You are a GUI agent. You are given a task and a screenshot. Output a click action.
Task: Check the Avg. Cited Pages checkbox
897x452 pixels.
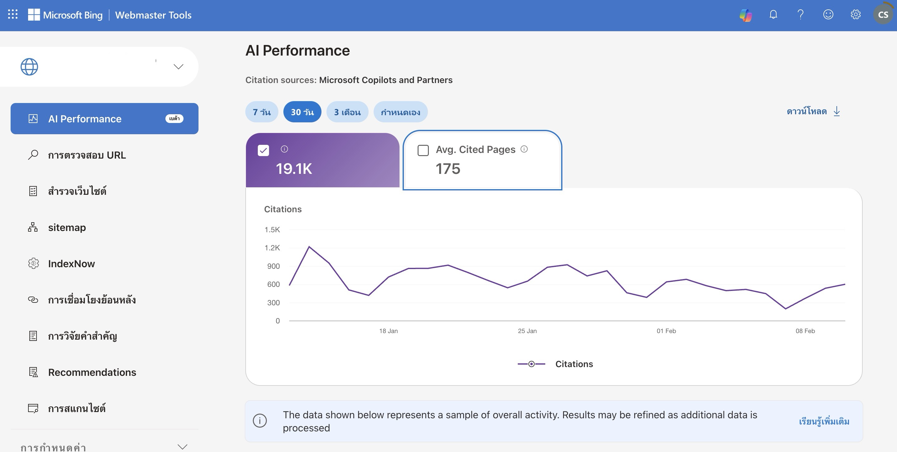pyautogui.click(x=423, y=150)
